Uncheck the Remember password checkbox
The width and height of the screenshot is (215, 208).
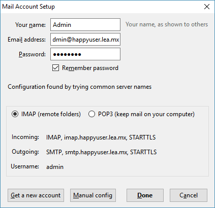(x=55, y=68)
